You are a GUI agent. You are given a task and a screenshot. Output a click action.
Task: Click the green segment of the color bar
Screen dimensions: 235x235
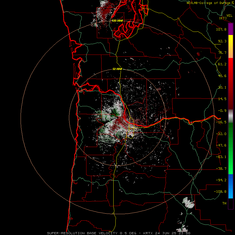click(x=231, y=148)
